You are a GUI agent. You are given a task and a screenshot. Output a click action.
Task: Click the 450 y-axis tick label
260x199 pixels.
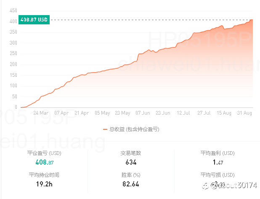[13, 10]
